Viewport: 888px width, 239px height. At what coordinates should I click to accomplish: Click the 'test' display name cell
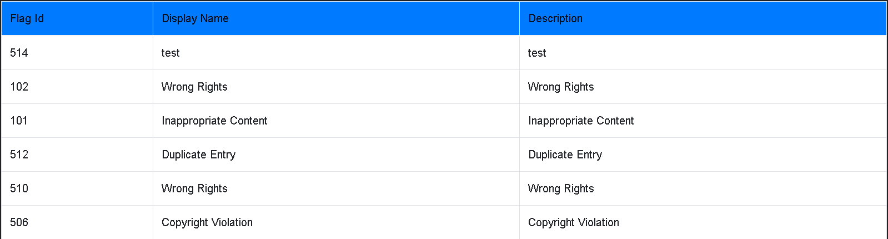(x=336, y=53)
